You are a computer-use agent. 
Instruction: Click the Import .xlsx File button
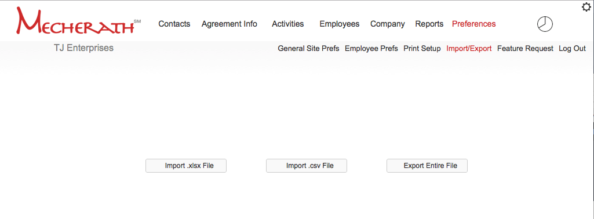(x=186, y=166)
